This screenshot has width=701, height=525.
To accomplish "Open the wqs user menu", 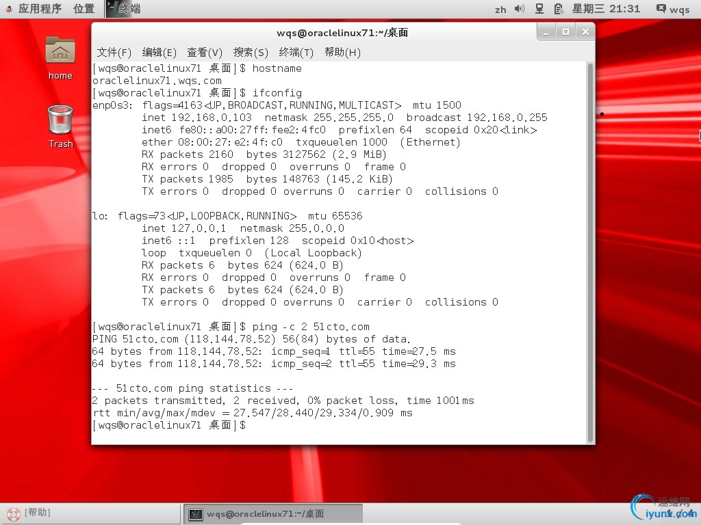I will click(673, 9).
